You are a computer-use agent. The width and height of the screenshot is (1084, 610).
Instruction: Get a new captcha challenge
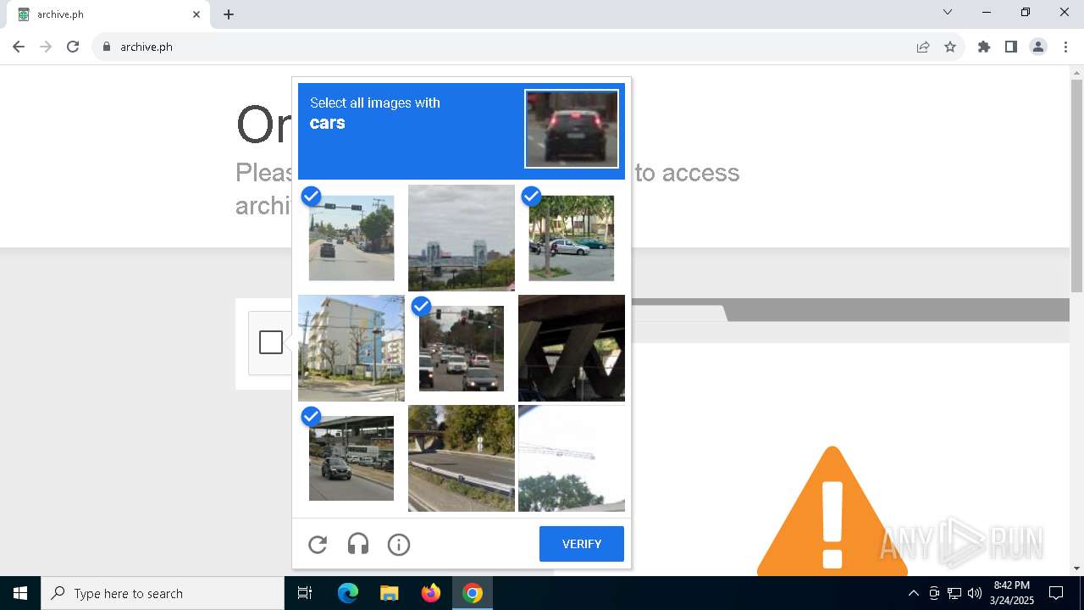pyautogui.click(x=318, y=544)
